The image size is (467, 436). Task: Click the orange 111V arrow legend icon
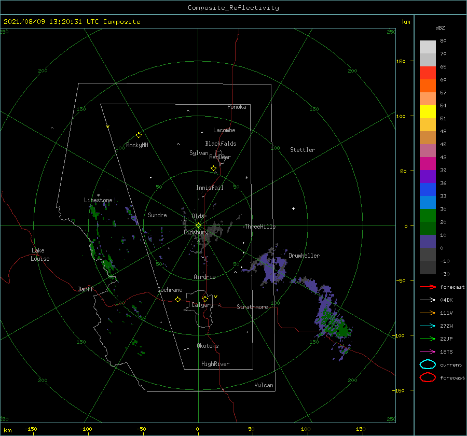428,313
